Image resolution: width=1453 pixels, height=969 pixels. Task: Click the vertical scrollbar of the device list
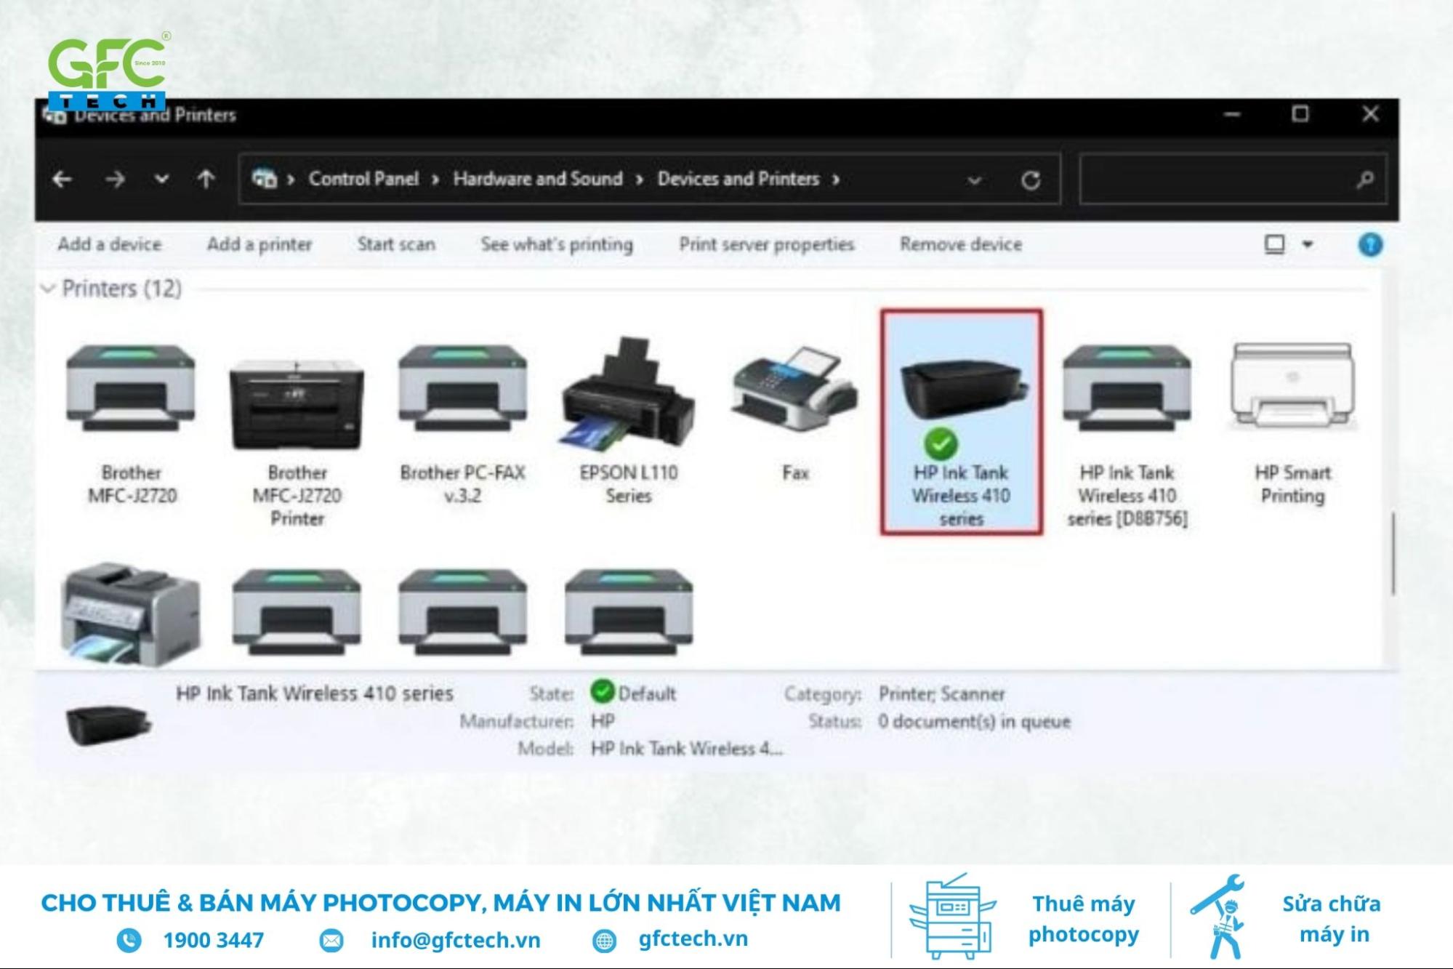pos(1393,553)
